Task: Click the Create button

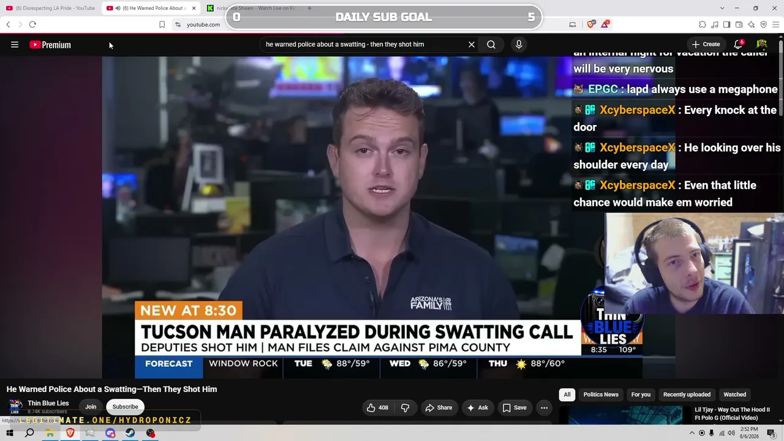Action: coord(706,44)
